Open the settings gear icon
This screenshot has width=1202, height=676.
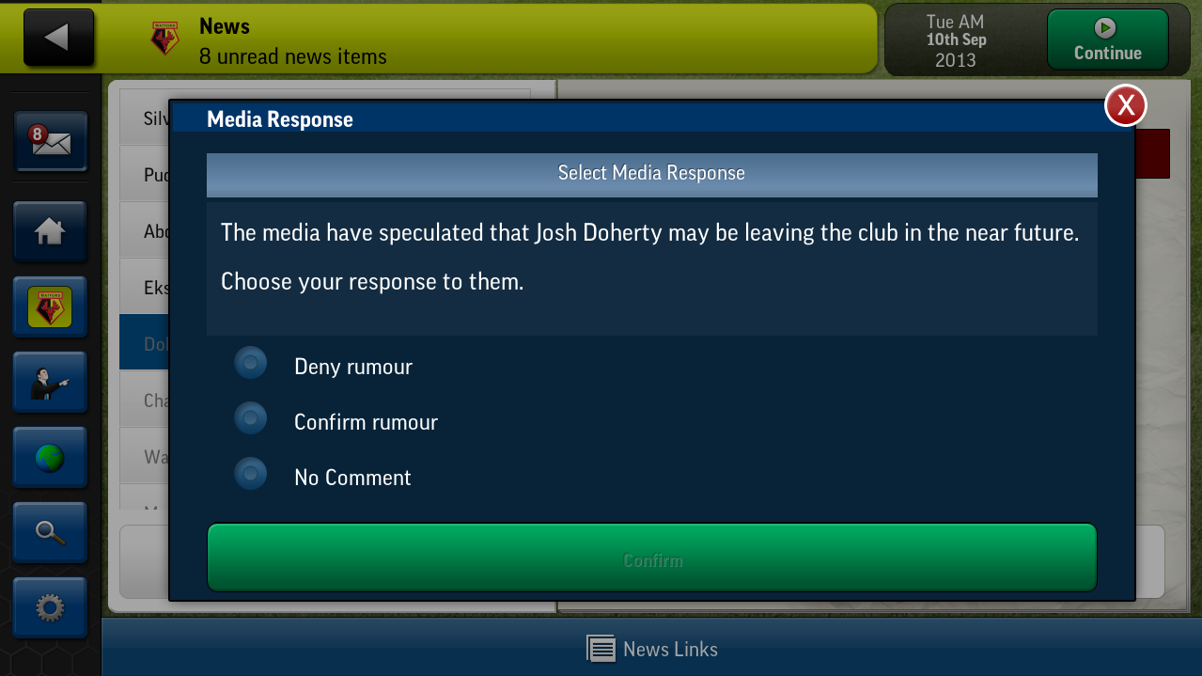(50, 607)
